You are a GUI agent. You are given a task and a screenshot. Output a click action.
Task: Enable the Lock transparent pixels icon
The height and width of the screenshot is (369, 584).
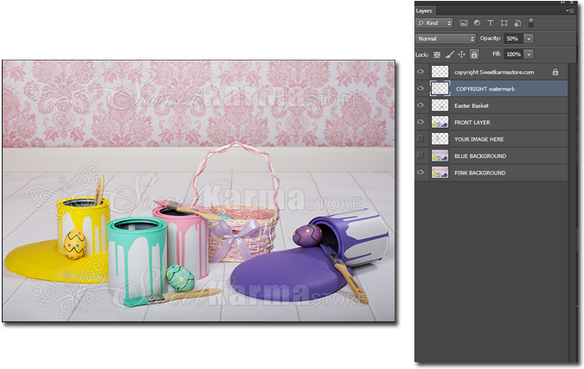(437, 54)
